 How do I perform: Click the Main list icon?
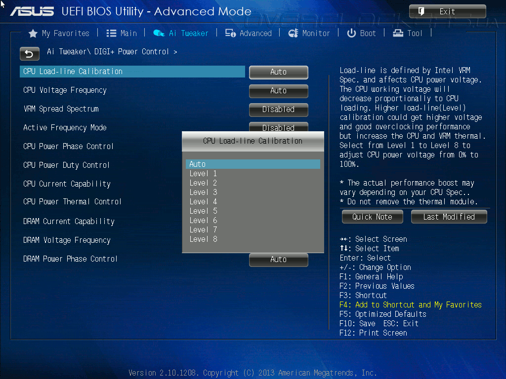pyautogui.click(x=111, y=34)
